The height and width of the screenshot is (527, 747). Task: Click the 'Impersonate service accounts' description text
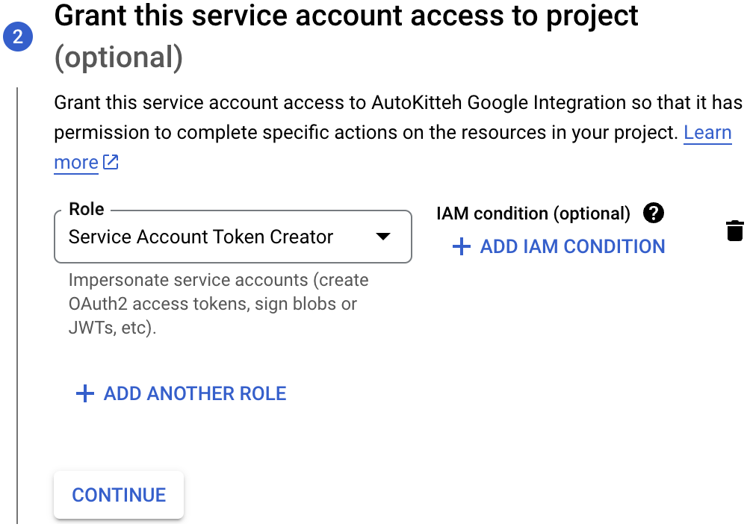(x=218, y=304)
